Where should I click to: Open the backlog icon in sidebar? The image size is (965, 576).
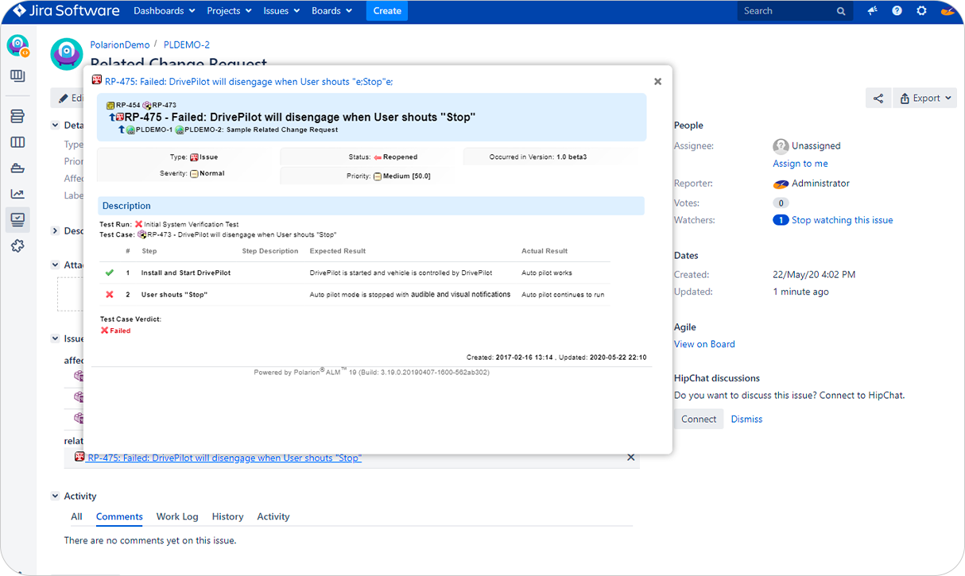click(x=17, y=116)
